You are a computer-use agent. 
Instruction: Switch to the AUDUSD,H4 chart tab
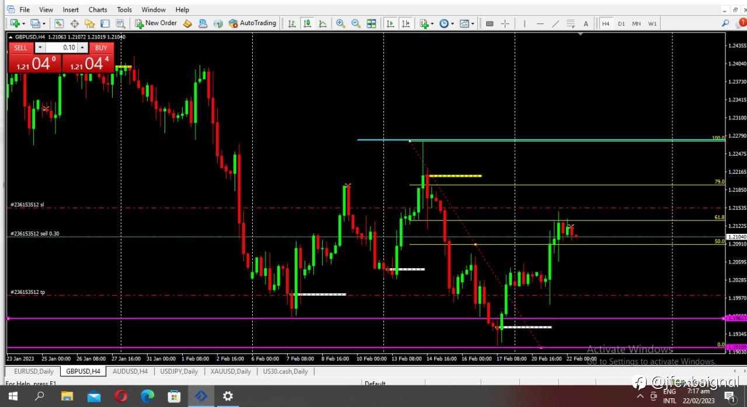coord(130,371)
